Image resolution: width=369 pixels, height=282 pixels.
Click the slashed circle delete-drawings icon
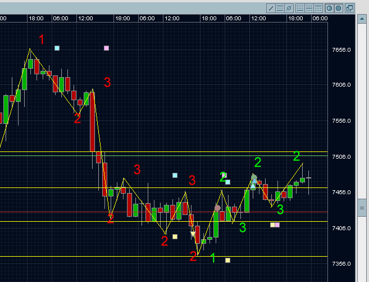pyautogui.click(x=289, y=8)
